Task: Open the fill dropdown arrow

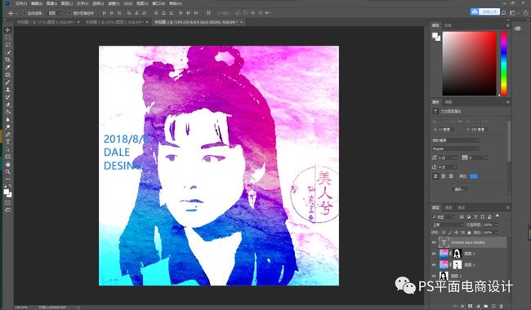Action: coord(496,232)
